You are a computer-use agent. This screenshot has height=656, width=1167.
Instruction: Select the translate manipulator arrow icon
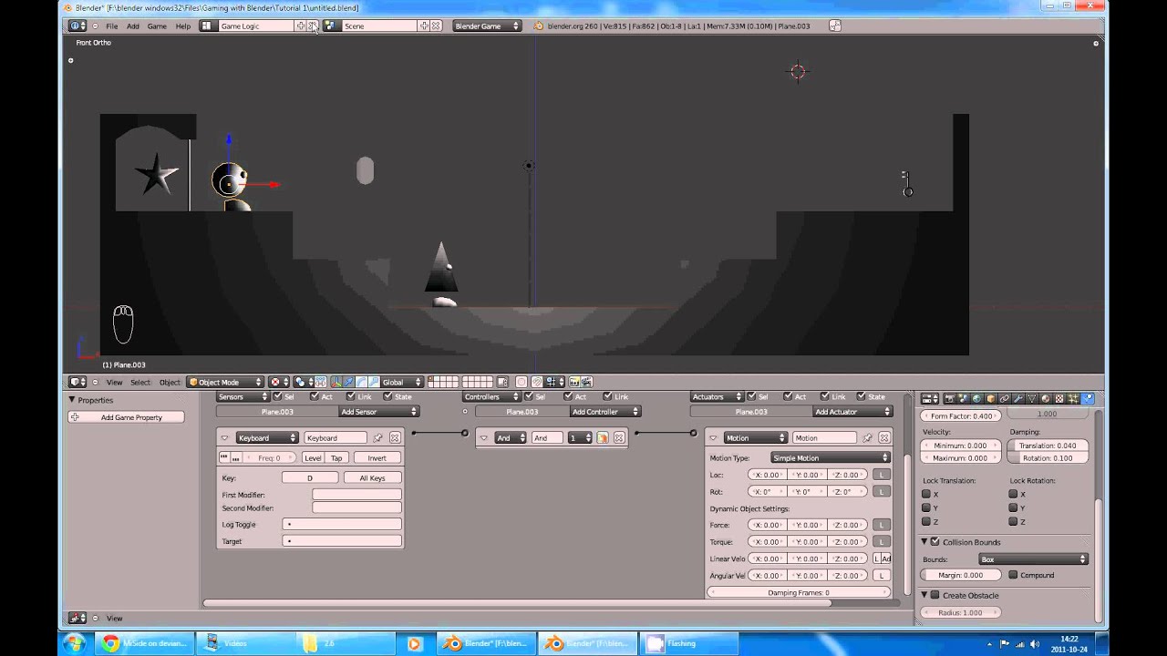pyautogui.click(x=348, y=382)
